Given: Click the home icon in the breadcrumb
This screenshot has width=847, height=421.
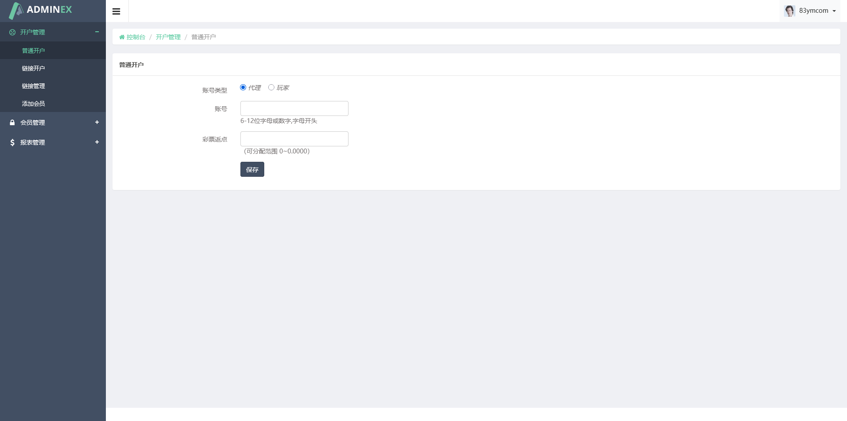Looking at the screenshot, I should (x=122, y=37).
